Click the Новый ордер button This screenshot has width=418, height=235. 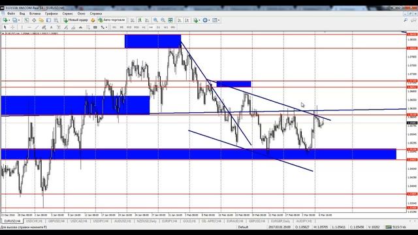click(x=76, y=20)
